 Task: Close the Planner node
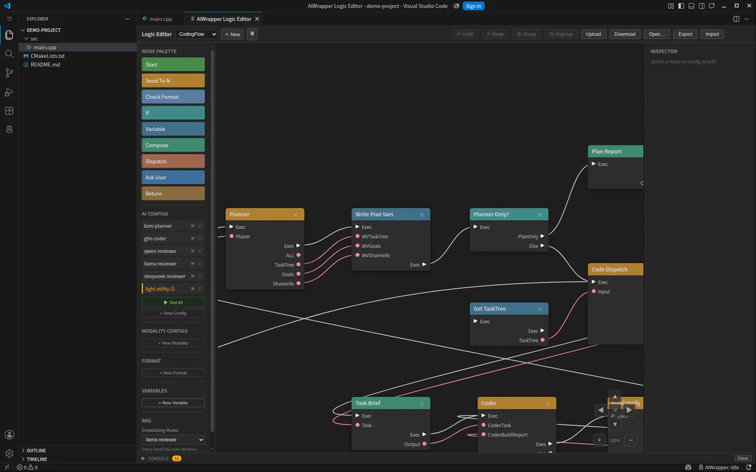tap(296, 215)
